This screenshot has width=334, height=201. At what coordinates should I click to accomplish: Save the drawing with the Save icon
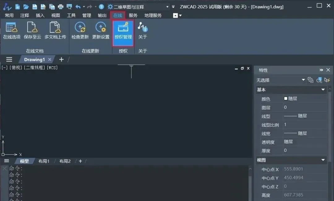point(35,7)
